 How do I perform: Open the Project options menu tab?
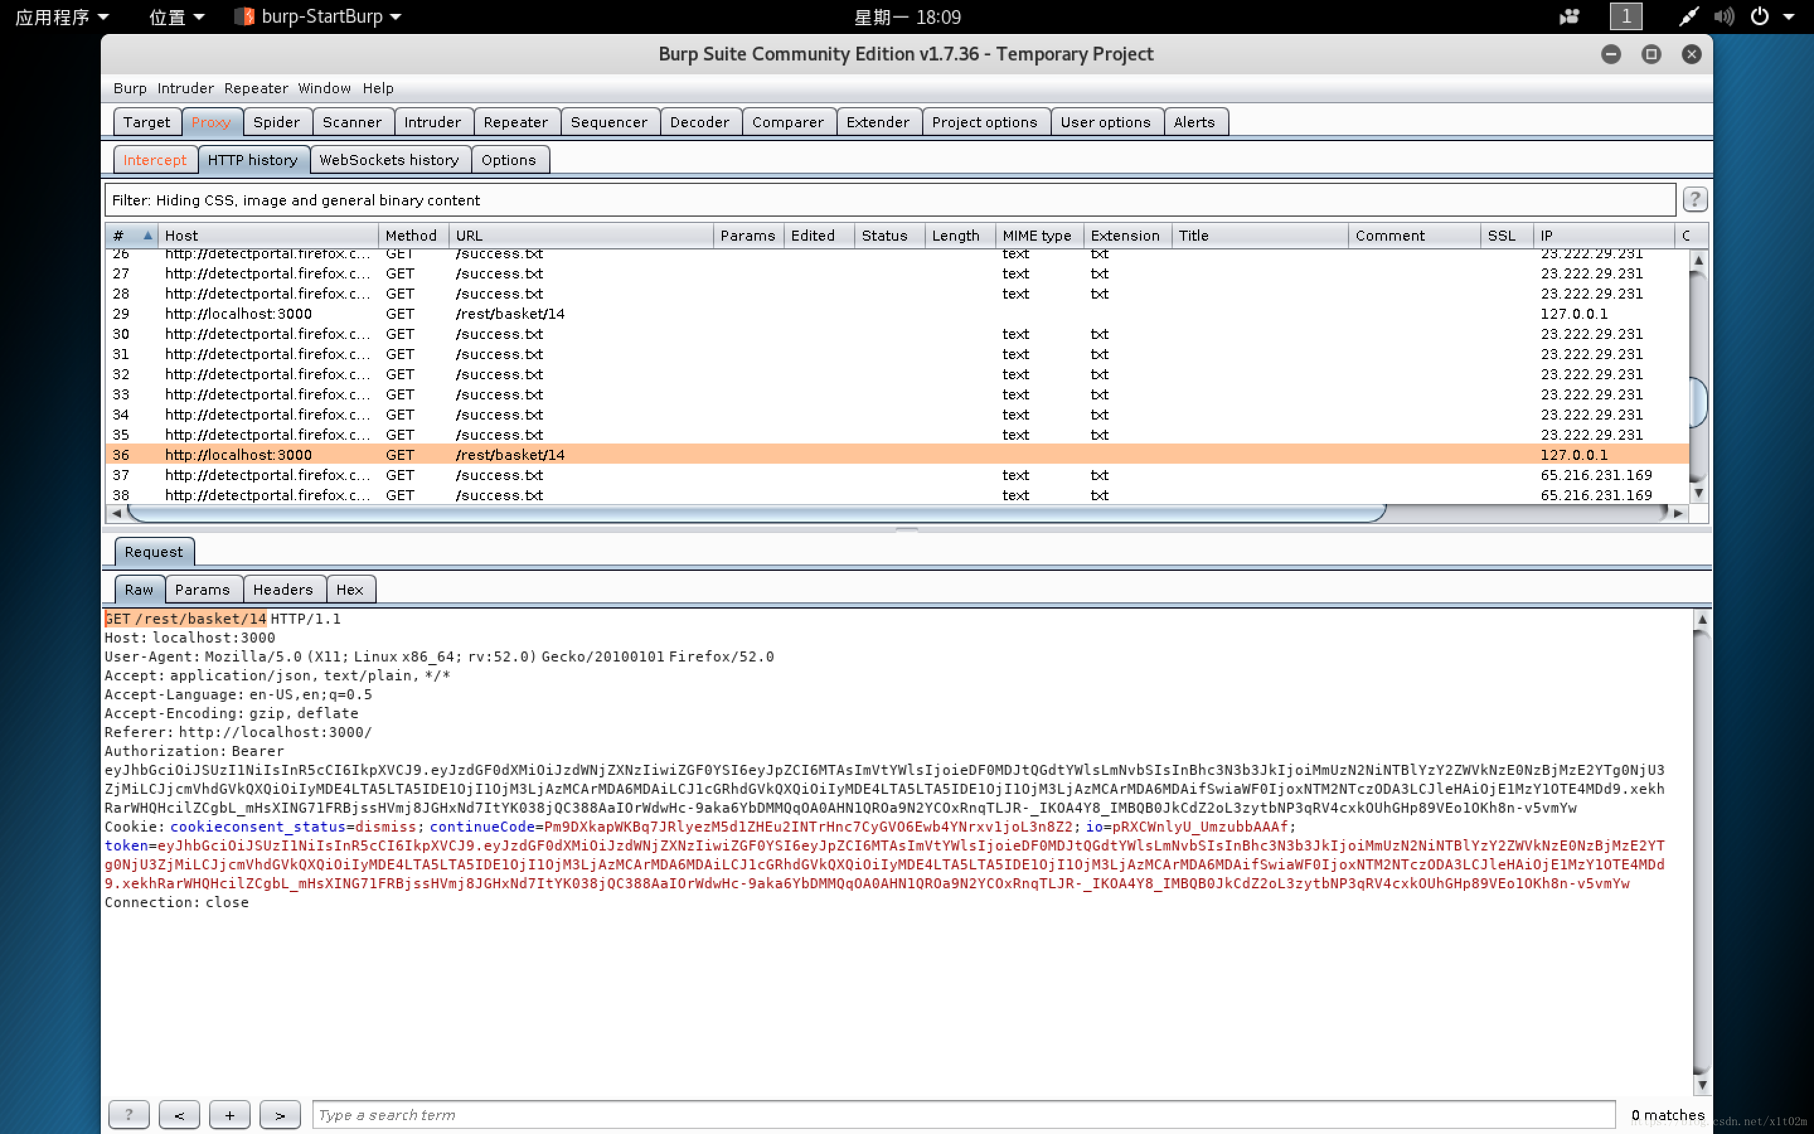983,122
